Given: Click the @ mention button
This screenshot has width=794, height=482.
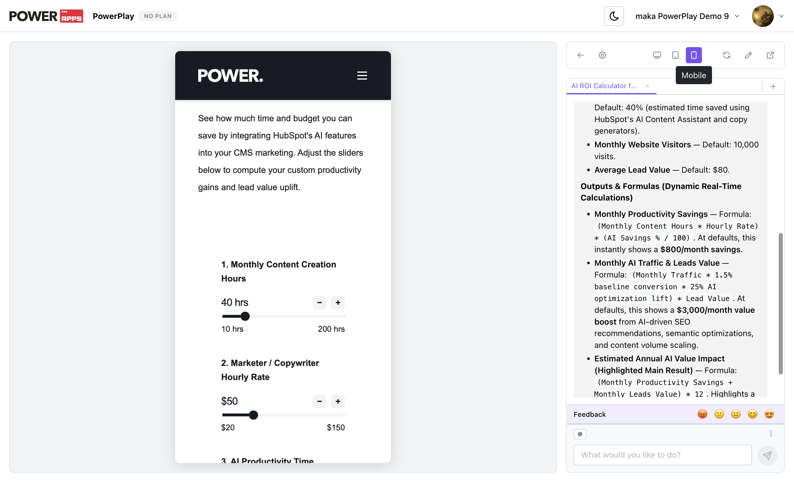Looking at the screenshot, I should (x=580, y=434).
